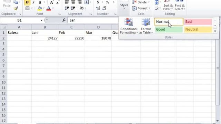The width and height of the screenshot is (221, 124).
Task: Click Decrease Indent icon
Action: tap(67, 8)
